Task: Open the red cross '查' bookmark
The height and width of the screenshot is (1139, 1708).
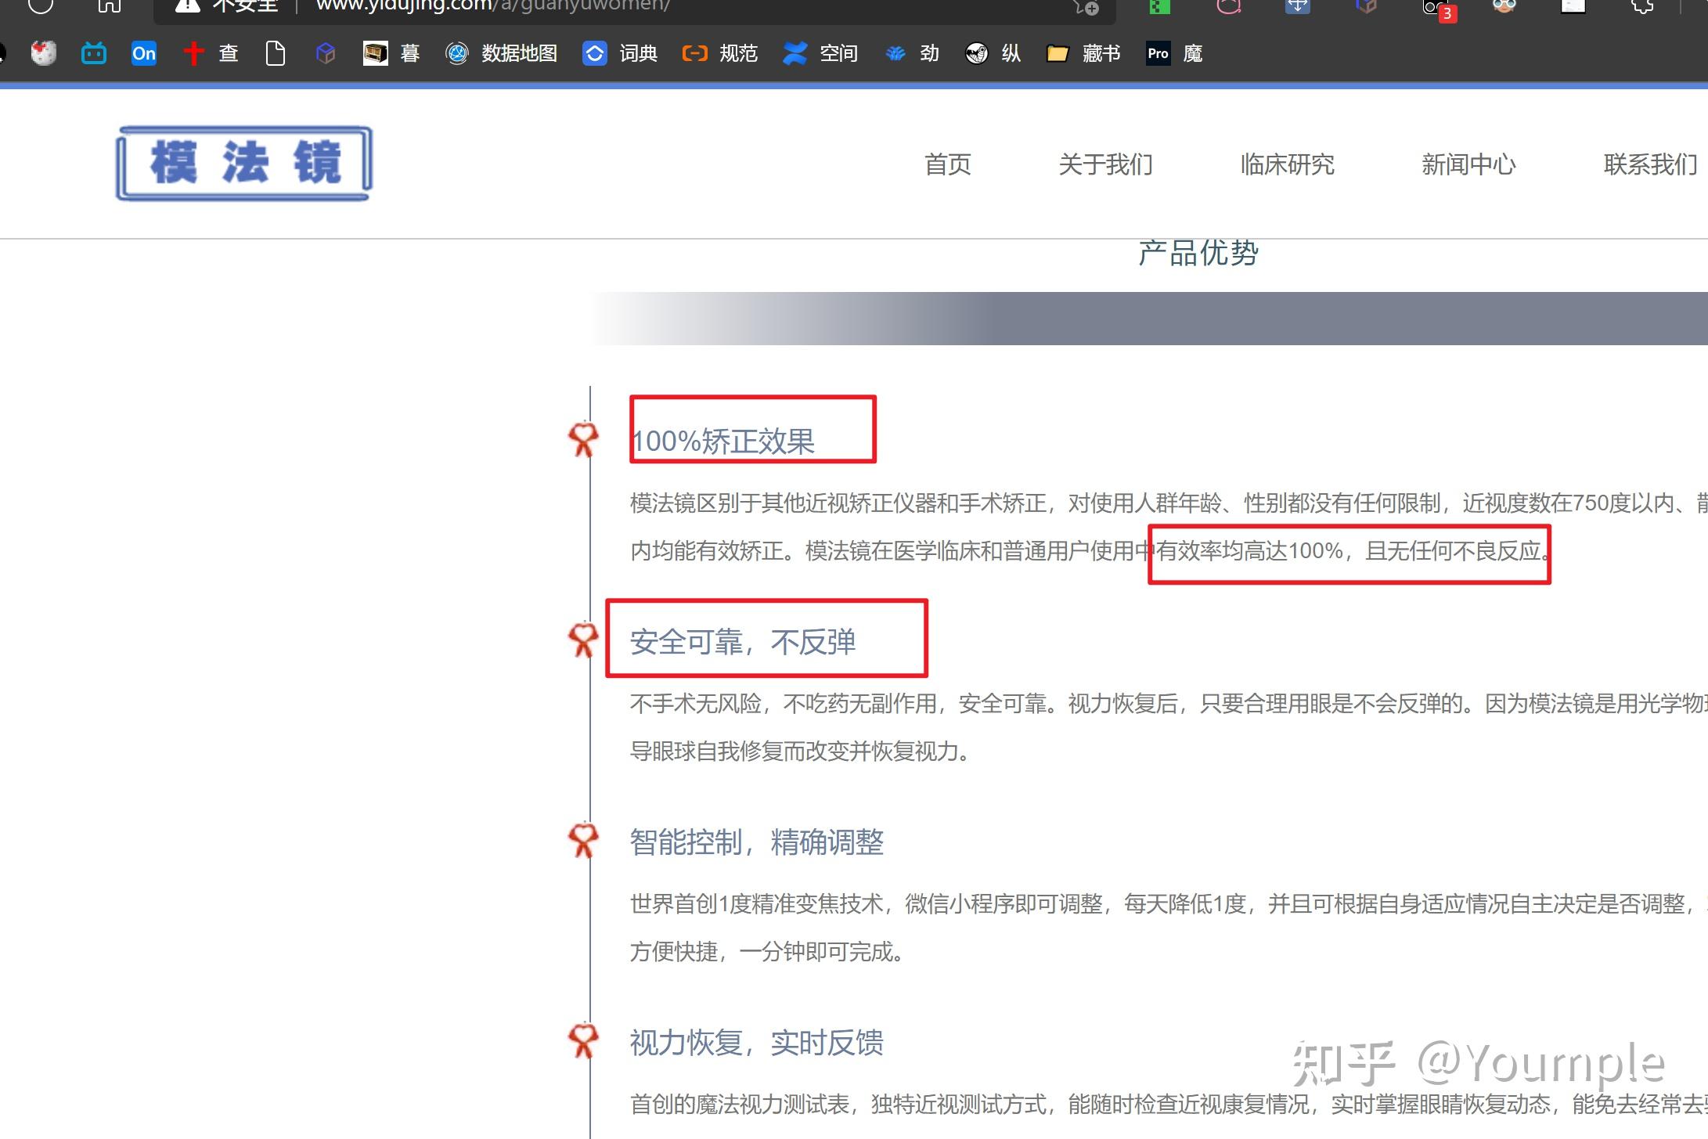Action: click(211, 53)
